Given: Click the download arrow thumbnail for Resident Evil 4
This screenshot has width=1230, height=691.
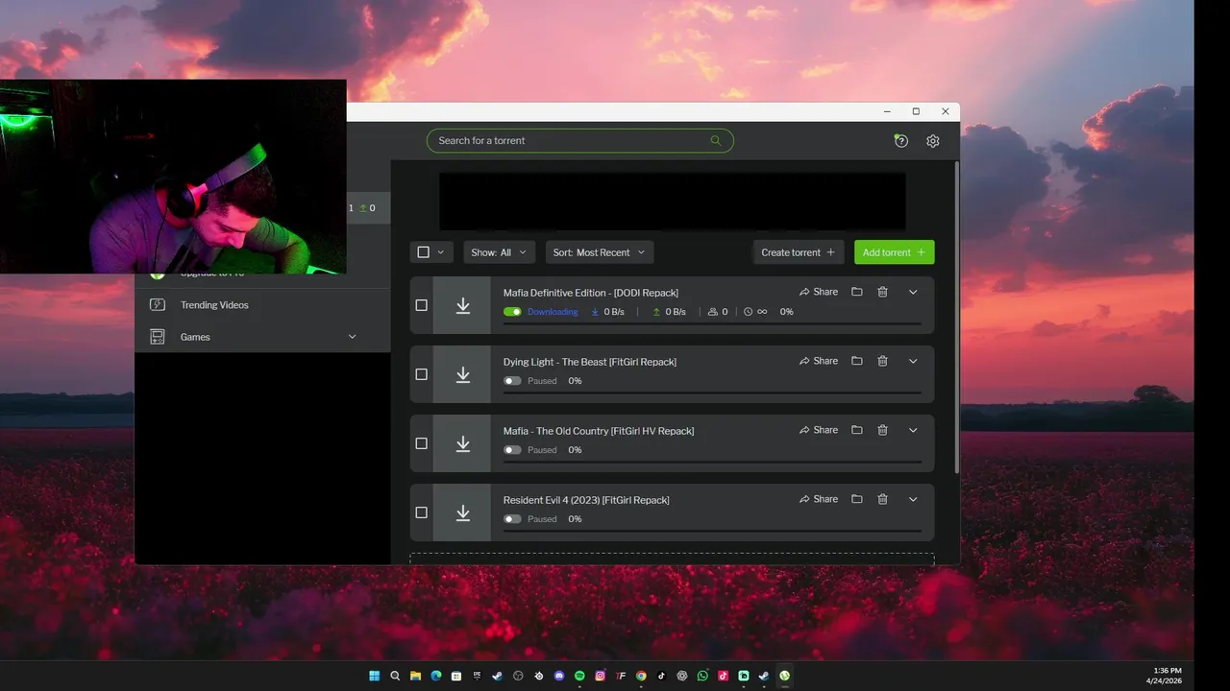Looking at the screenshot, I should 462,512.
